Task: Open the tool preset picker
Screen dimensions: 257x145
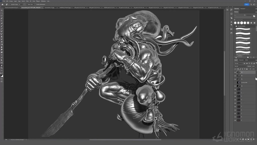Action: click(x=7, y=5)
